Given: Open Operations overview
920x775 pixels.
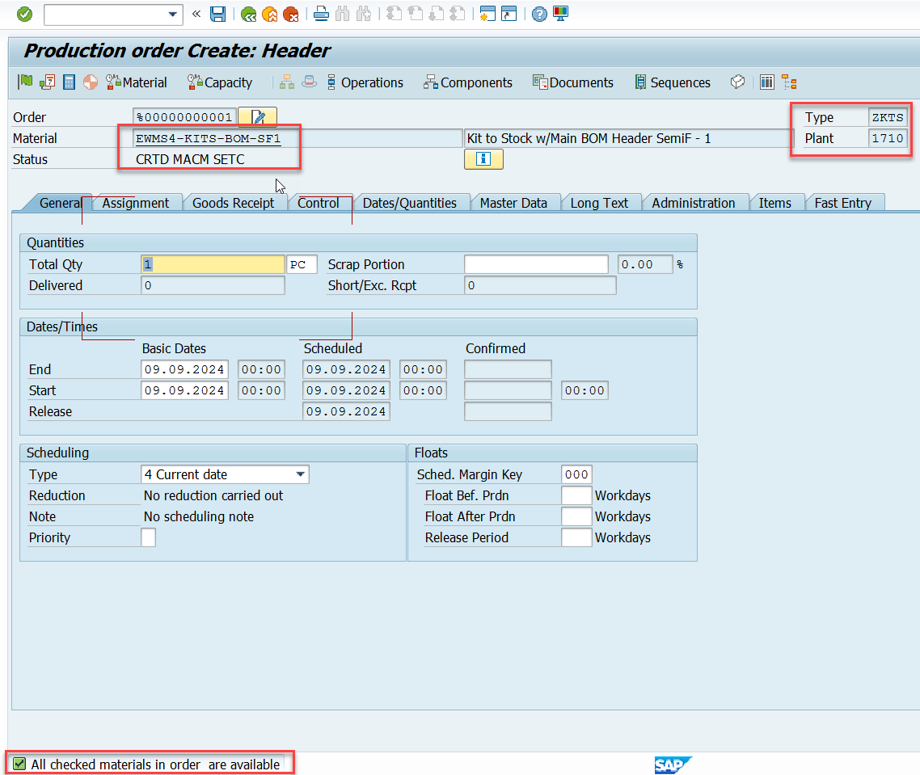Looking at the screenshot, I should click(x=365, y=82).
